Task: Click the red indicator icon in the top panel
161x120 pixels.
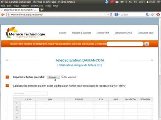Action: 112,2
